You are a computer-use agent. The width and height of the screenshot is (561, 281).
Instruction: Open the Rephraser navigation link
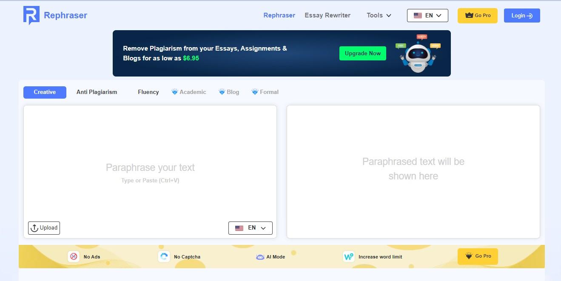[x=279, y=15]
